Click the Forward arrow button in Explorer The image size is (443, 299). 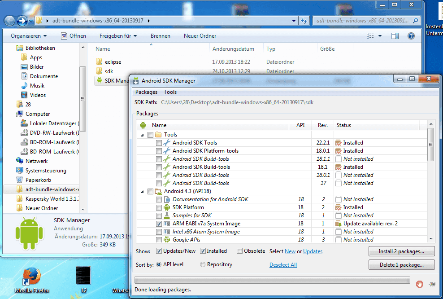click(22, 21)
